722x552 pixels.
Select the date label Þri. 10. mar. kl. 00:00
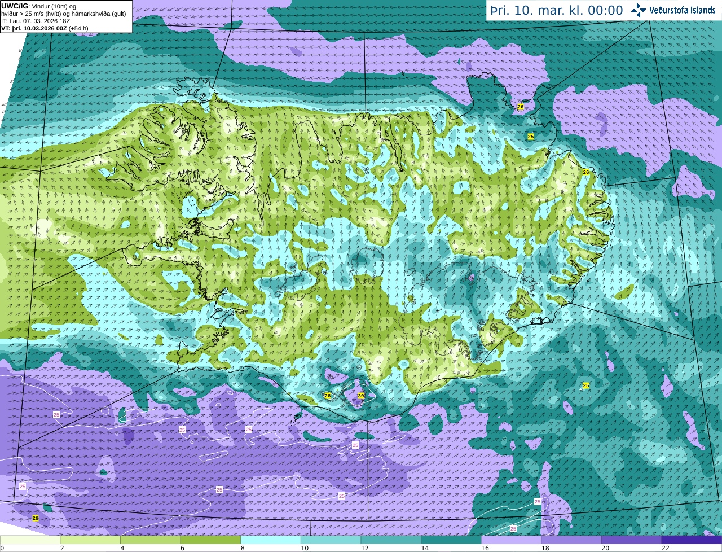557,11
